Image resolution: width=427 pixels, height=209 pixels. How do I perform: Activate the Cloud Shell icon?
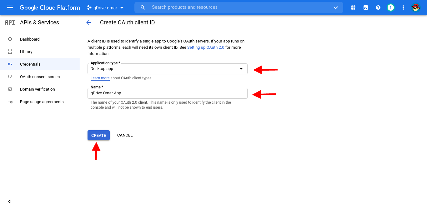pos(365,7)
